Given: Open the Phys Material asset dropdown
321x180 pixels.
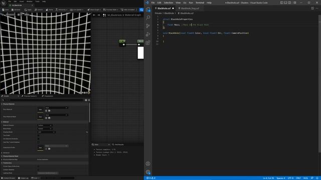Looking at the screenshot, I should 56,107.
